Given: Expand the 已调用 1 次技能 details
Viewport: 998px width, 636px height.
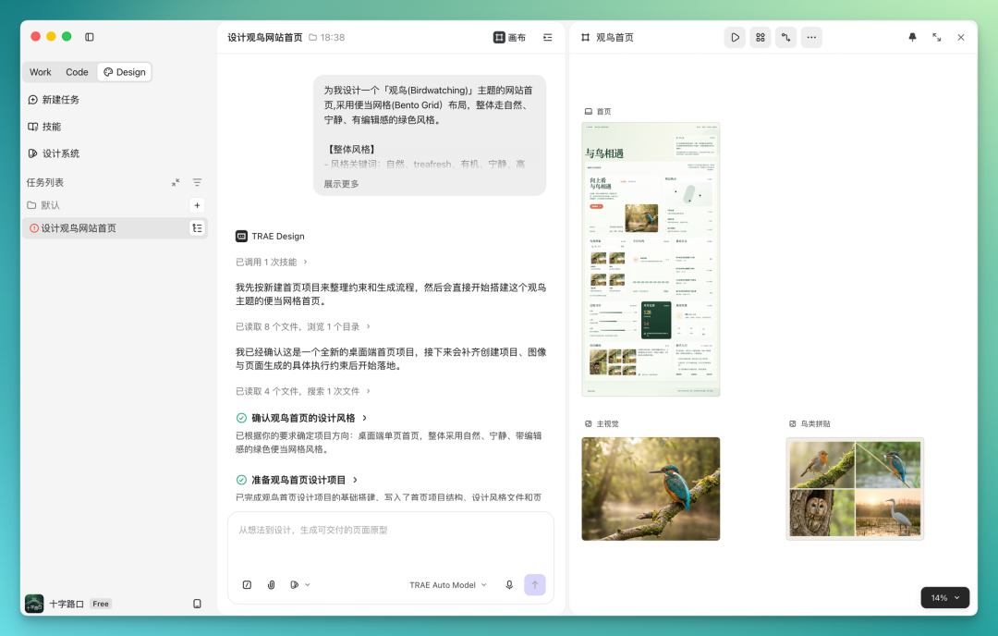Looking at the screenshot, I should click(272, 262).
